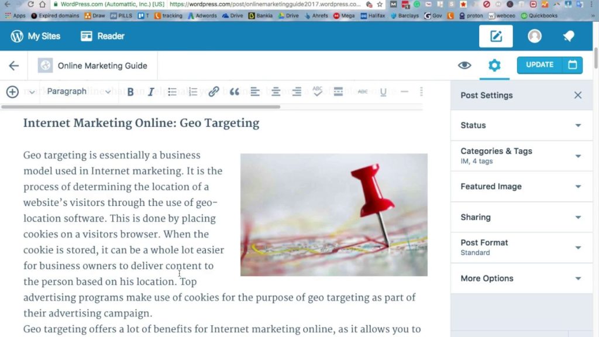The width and height of the screenshot is (599, 337).
Task: Click the add content plus icon
Action: click(12, 92)
